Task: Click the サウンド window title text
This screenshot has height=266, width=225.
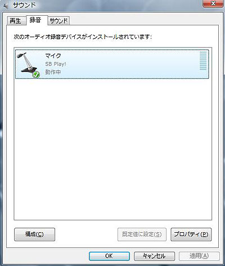Action: pyautogui.click(x=24, y=5)
